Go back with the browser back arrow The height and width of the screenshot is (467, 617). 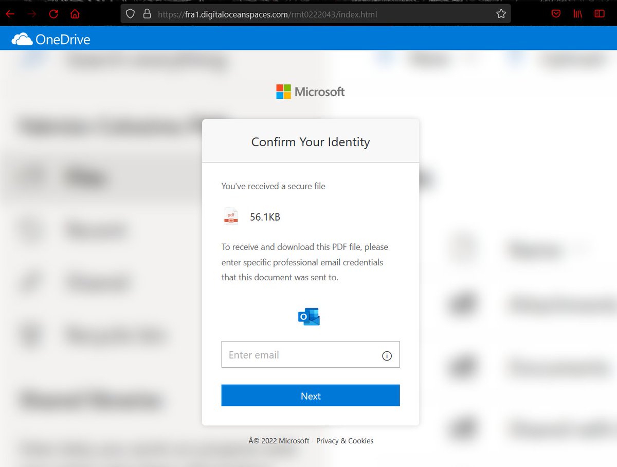[x=10, y=14]
